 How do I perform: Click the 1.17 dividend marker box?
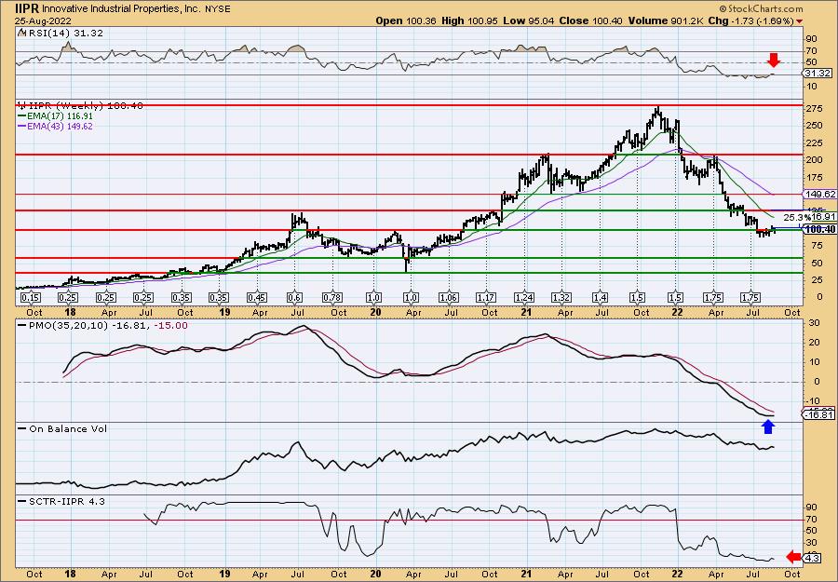[x=486, y=298]
